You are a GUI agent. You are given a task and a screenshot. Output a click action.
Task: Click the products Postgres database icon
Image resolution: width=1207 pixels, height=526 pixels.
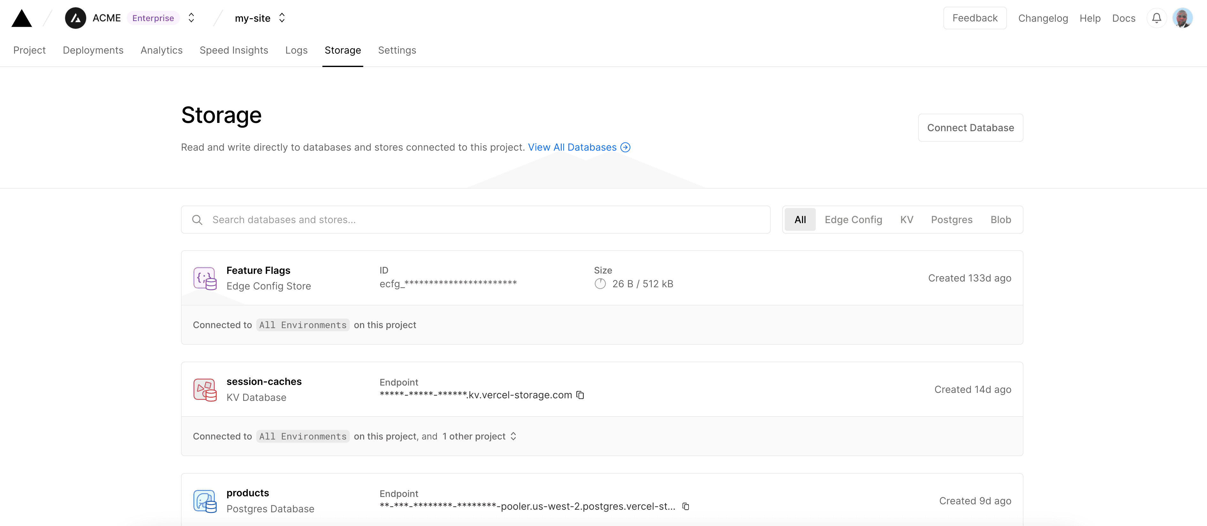click(x=205, y=501)
